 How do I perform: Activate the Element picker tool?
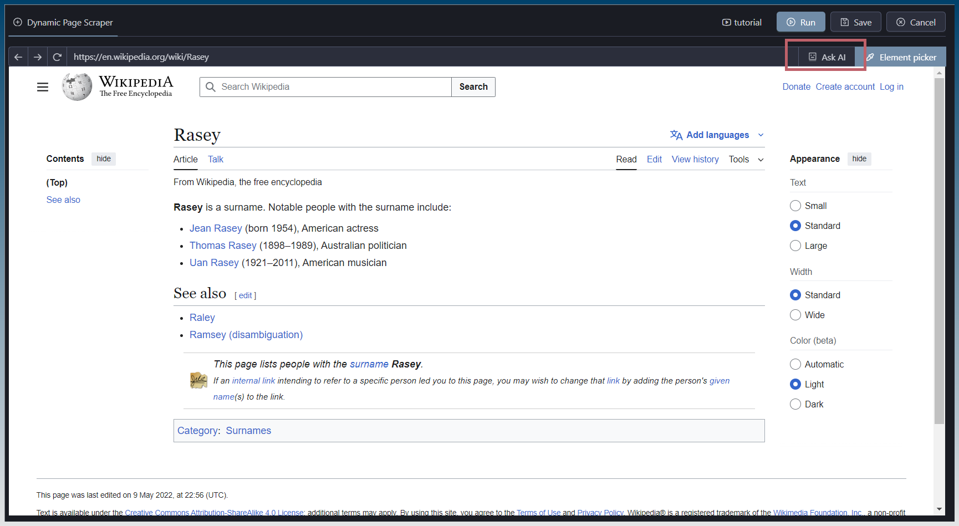click(x=901, y=57)
